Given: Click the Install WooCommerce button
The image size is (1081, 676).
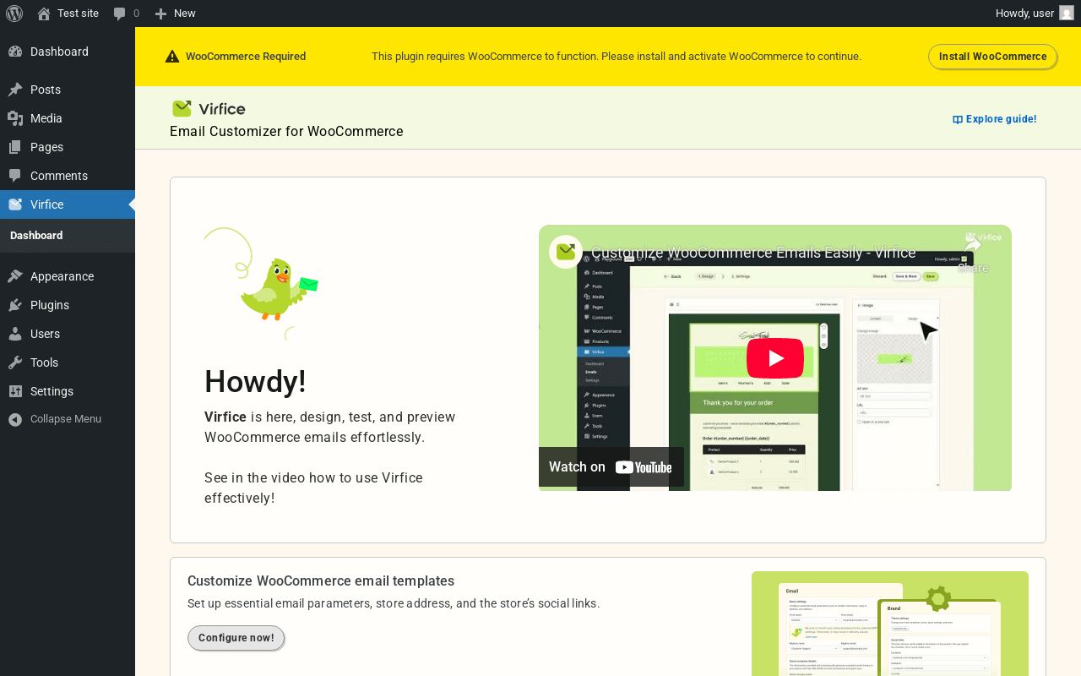Looking at the screenshot, I should 992,57.
